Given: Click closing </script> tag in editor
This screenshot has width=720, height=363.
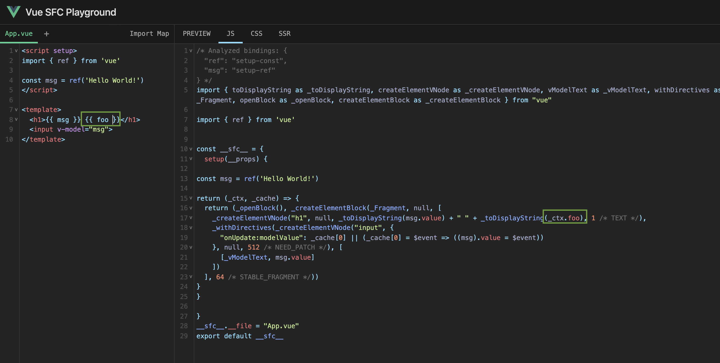Looking at the screenshot, I should (x=39, y=90).
